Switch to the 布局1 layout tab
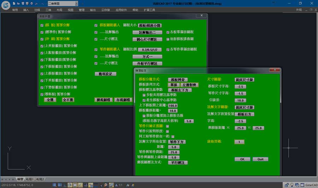 click(x=30, y=179)
